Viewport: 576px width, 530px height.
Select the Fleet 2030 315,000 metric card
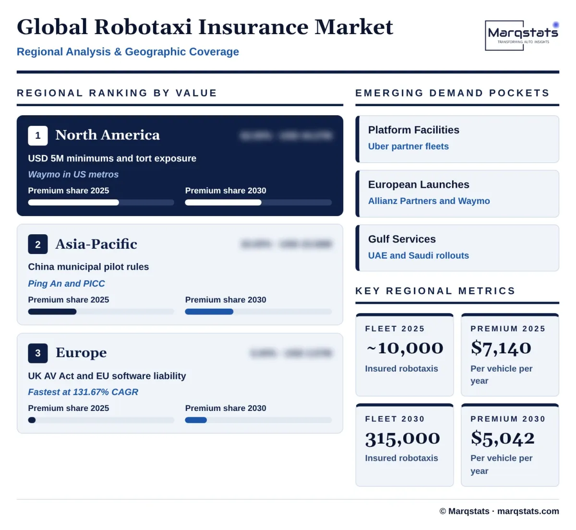(405, 445)
